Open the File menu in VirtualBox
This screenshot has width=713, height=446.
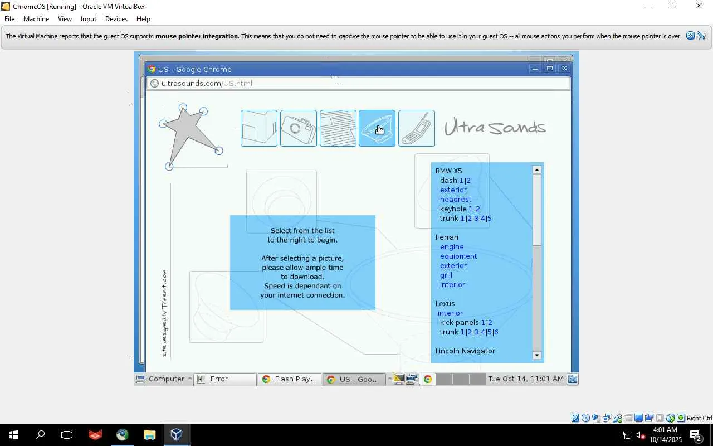(x=9, y=19)
